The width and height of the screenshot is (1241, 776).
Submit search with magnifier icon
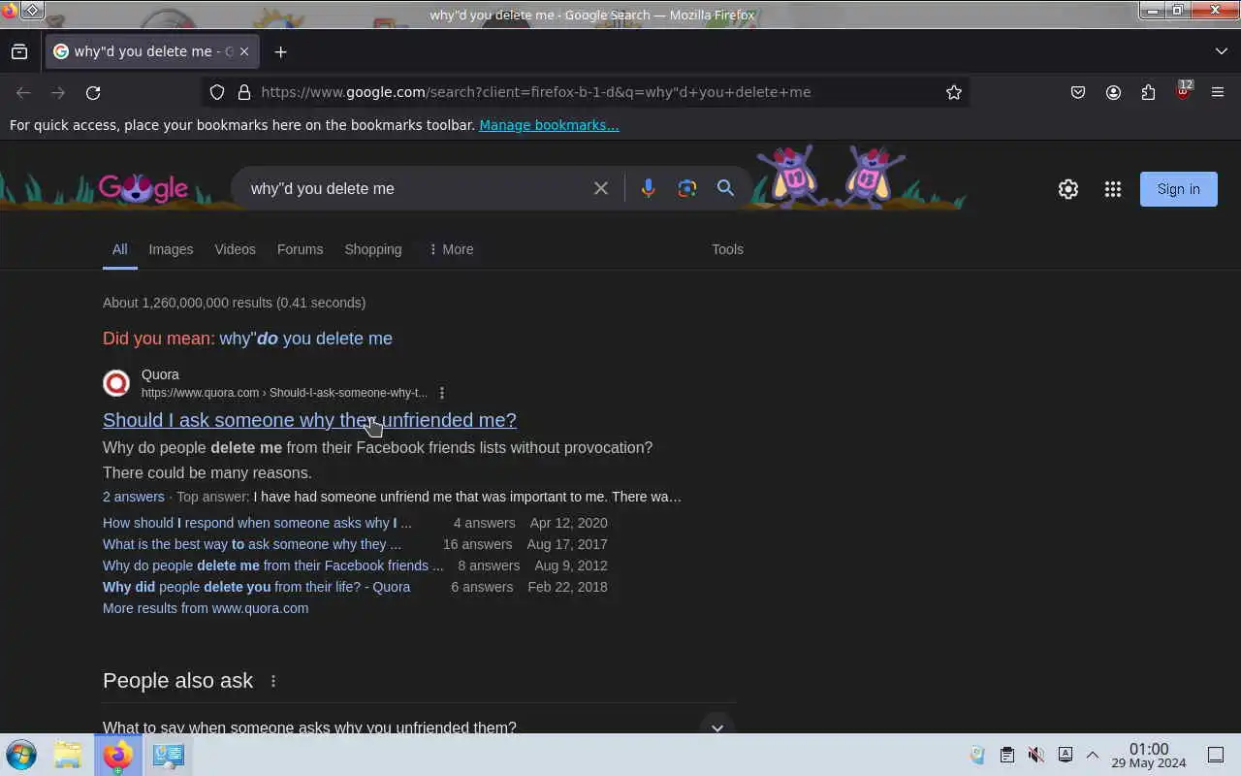tap(725, 188)
